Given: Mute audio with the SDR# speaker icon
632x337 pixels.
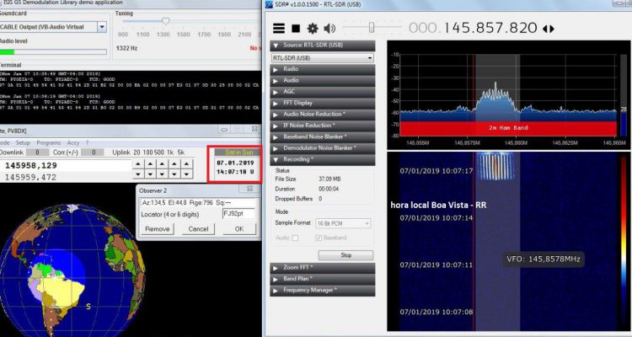Looking at the screenshot, I should click(329, 28).
